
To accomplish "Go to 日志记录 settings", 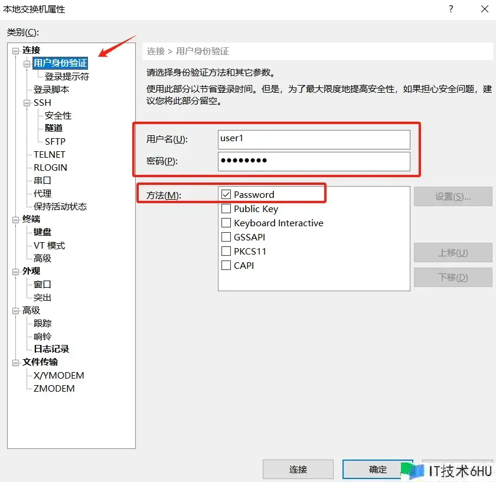I will 51,349.
